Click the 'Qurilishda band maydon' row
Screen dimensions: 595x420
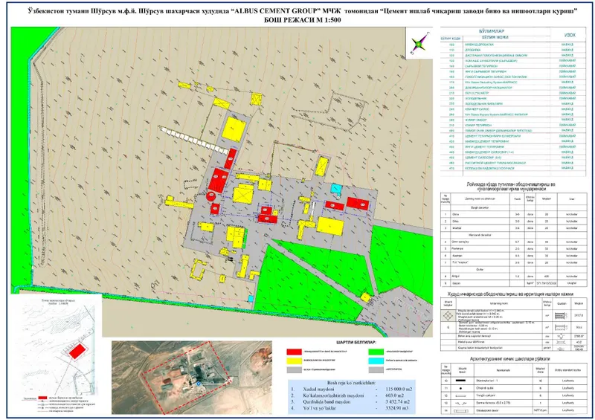[x=351, y=402]
